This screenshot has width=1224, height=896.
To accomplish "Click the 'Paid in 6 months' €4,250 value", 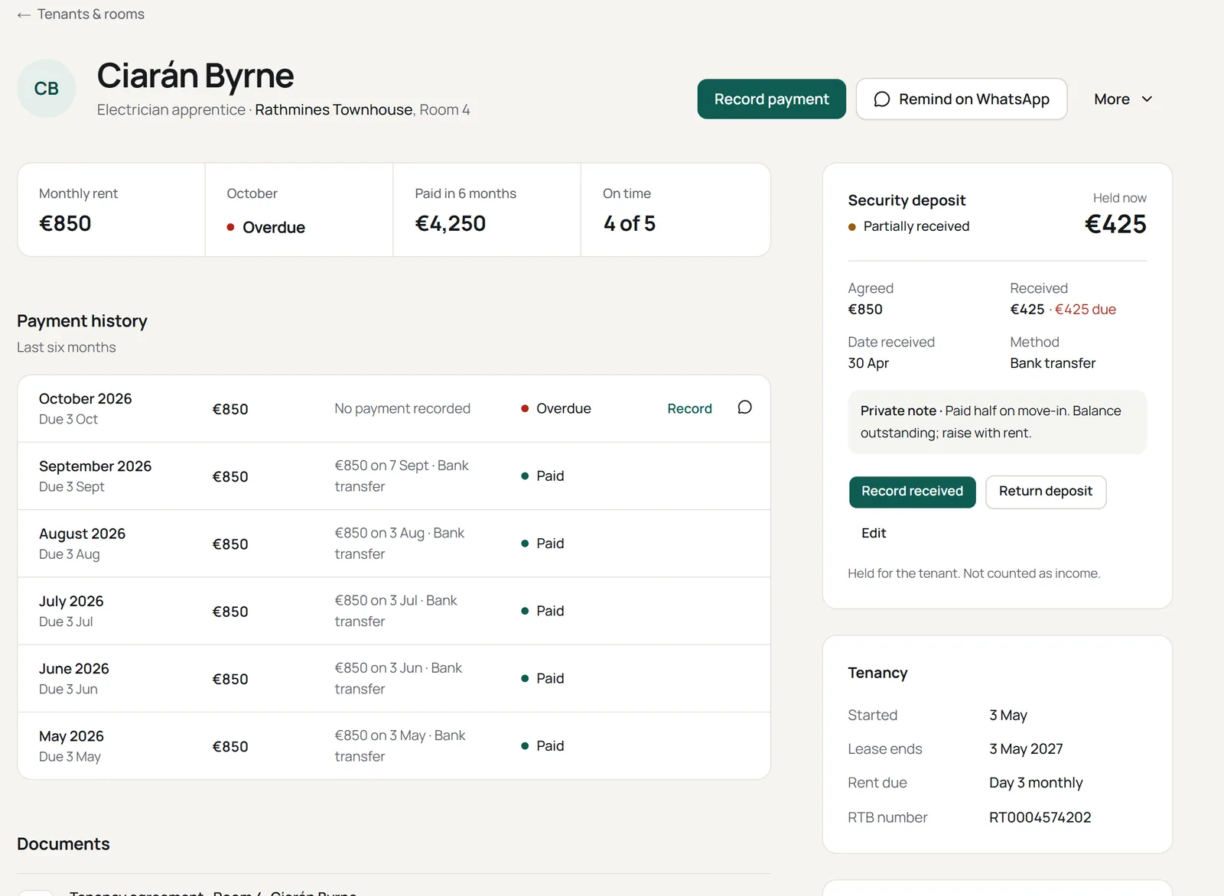I will 450,223.
